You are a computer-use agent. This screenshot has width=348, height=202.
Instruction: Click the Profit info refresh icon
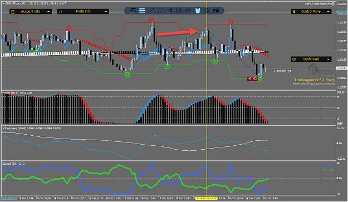[61, 12]
